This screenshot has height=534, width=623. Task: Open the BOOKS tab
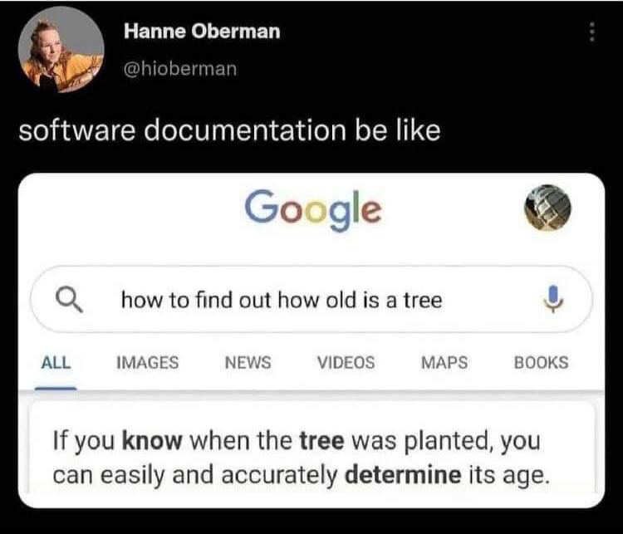(541, 362)
